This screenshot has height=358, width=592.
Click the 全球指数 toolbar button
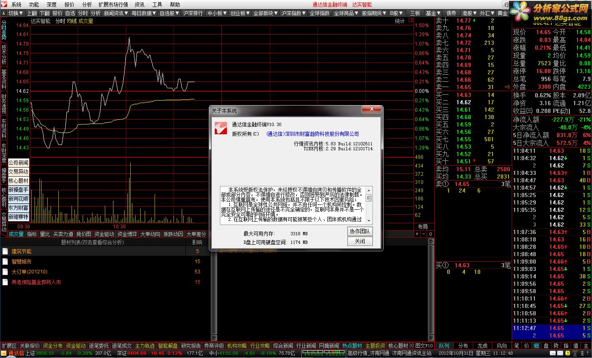[x=319, y=13]
